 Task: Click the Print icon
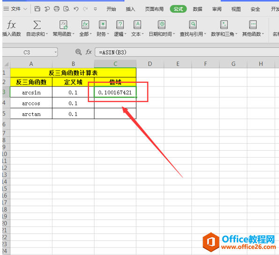tap(57, 9)
